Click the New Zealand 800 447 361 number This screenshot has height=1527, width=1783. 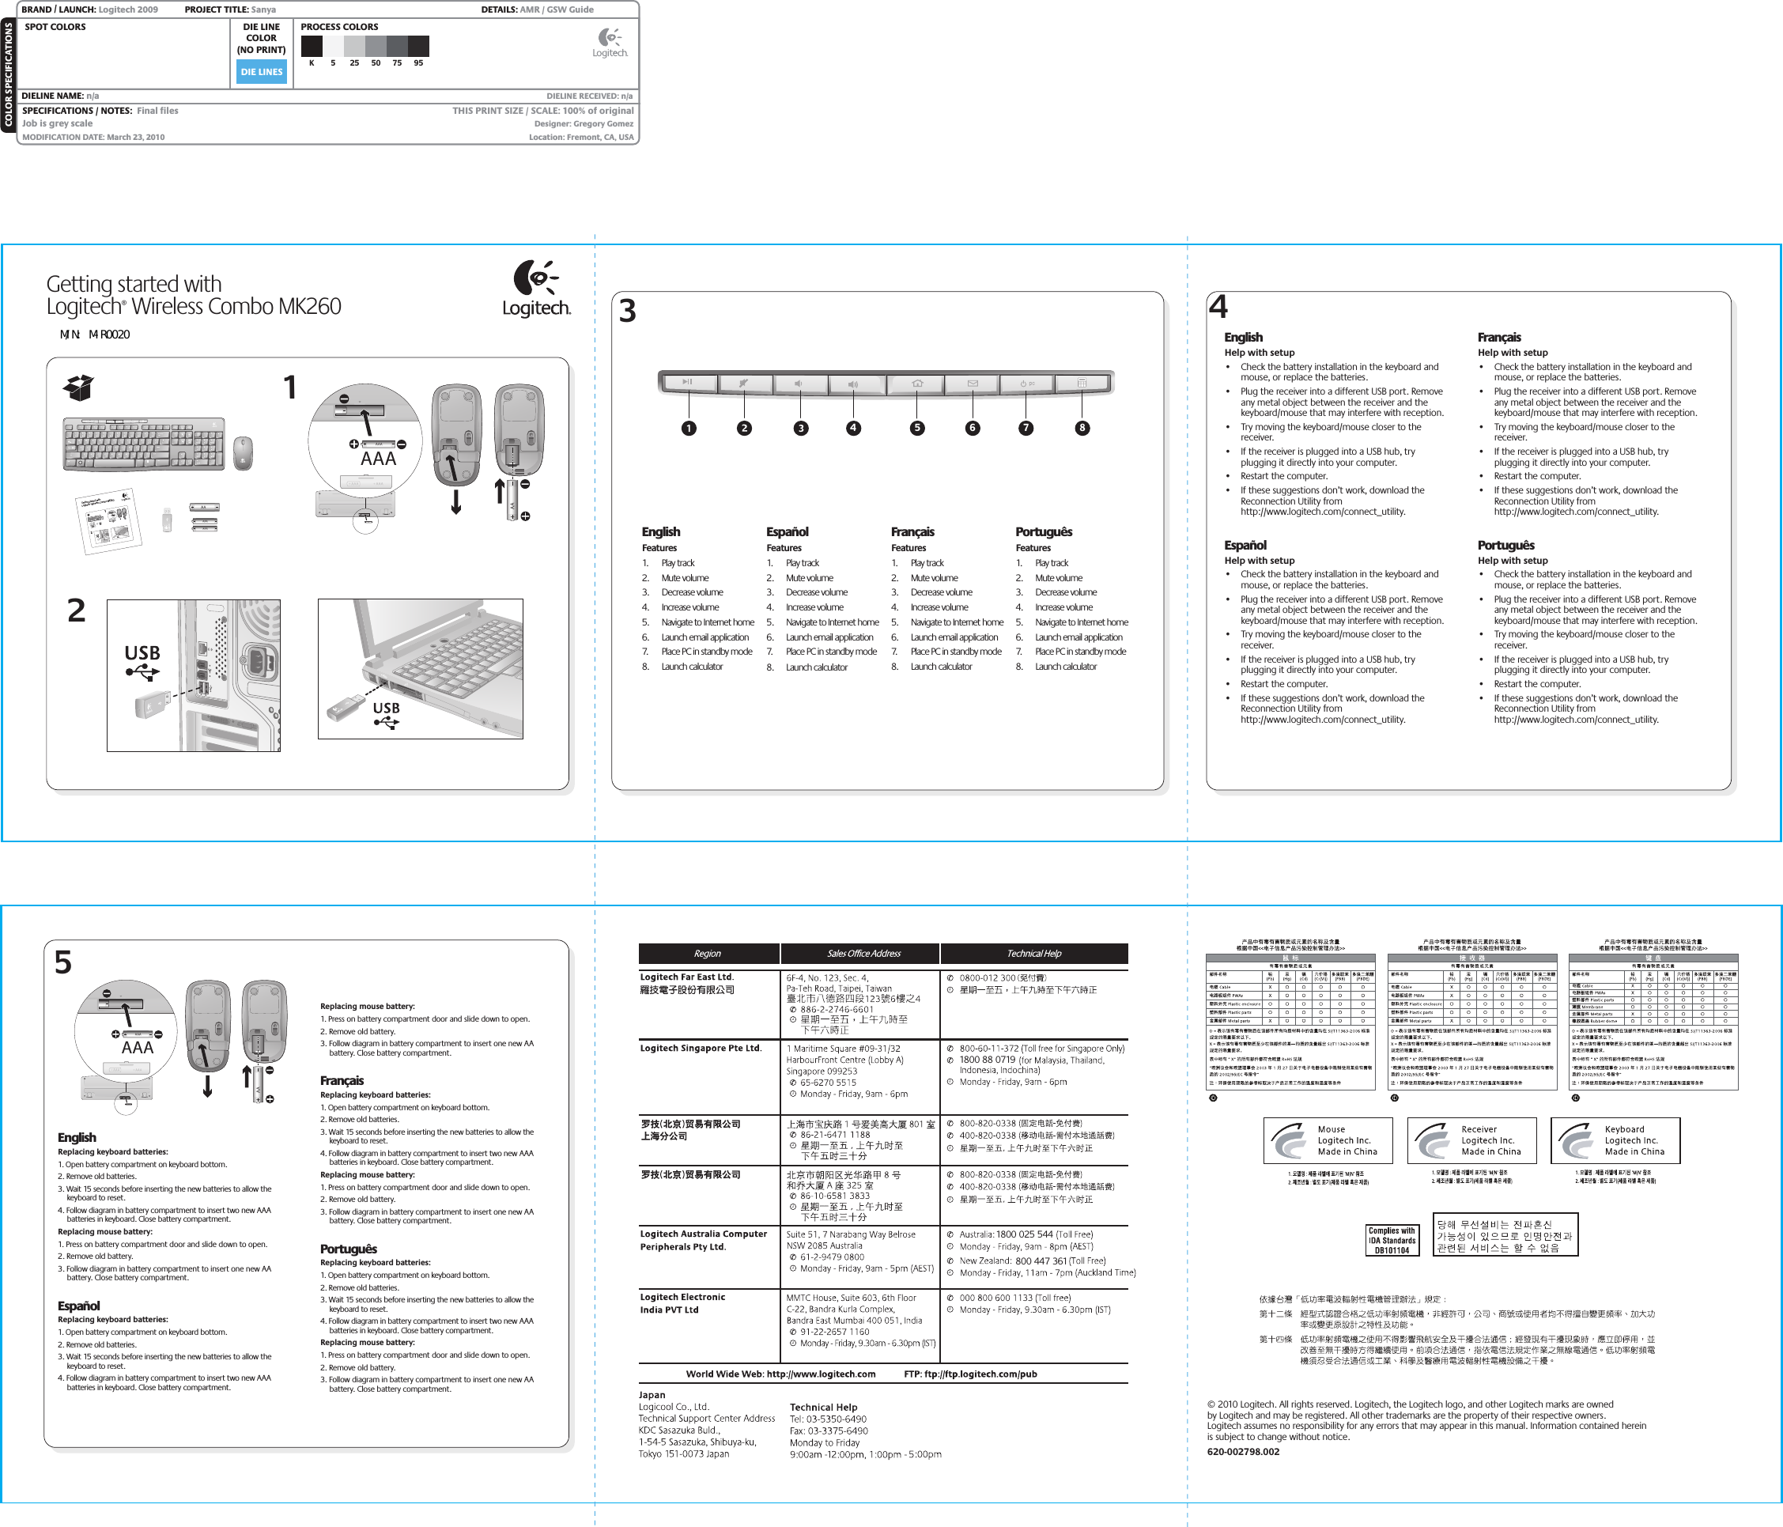coord(1033,1261)
